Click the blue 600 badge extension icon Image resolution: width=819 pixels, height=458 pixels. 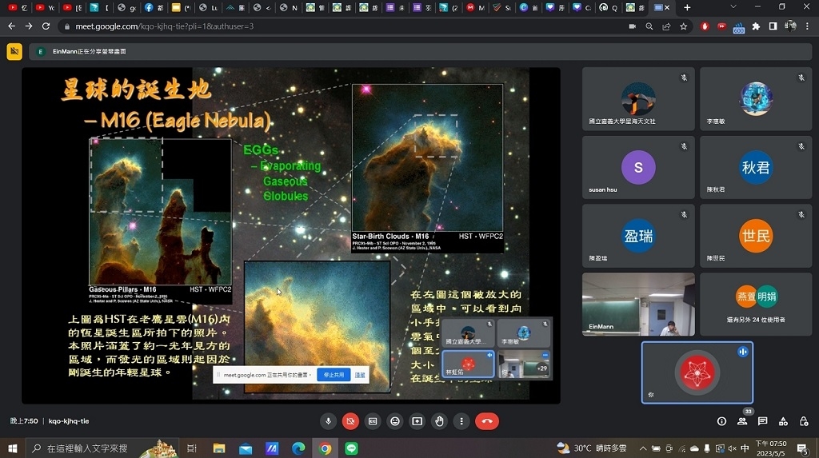click(x=738, y=27)
